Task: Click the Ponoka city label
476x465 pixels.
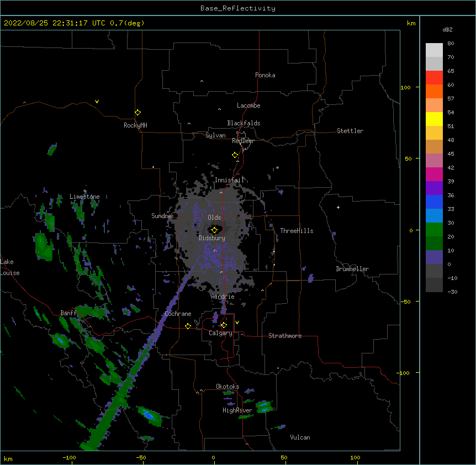Action: 265,75
